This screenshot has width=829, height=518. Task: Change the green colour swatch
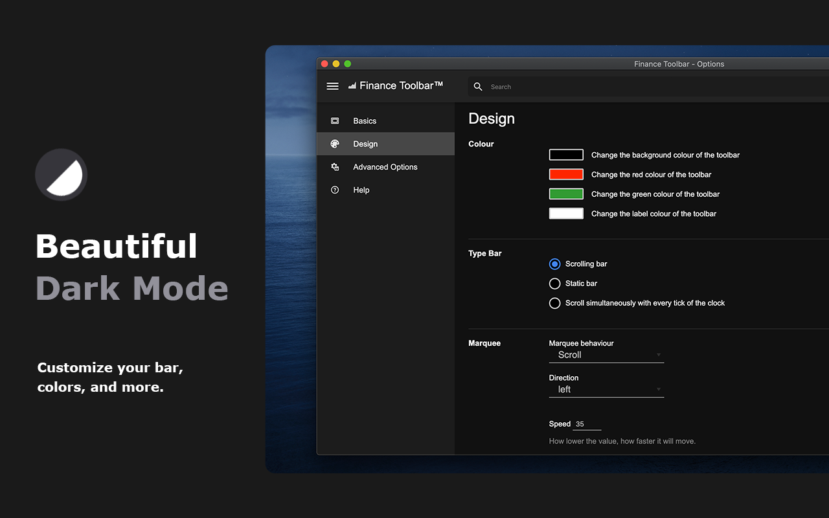coord(566,194)
